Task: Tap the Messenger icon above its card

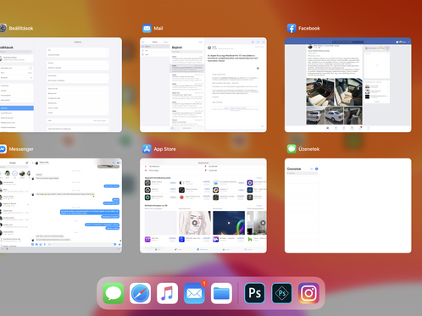Action: click(x=3, y=149)
